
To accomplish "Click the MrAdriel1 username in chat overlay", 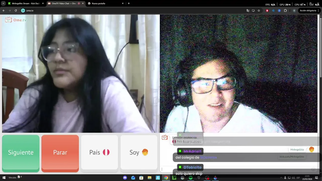I will [192, 151].
